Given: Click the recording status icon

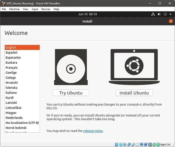Looking at the screenshot, I should pos(146,144).
